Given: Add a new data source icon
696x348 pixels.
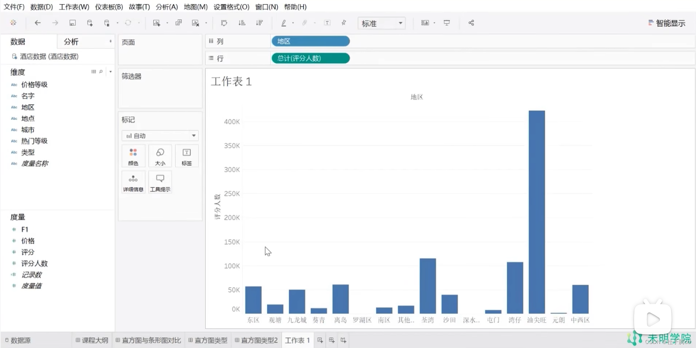Looking at the screenshot, I should point(90,23).
